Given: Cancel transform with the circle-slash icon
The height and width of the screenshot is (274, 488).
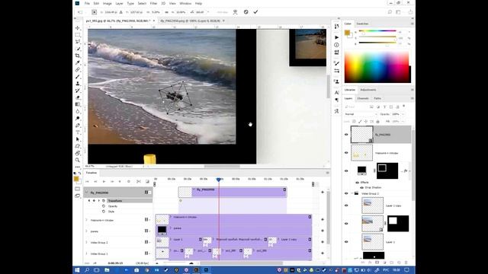Looking at the screenshot, I should [x=246, y=12].
